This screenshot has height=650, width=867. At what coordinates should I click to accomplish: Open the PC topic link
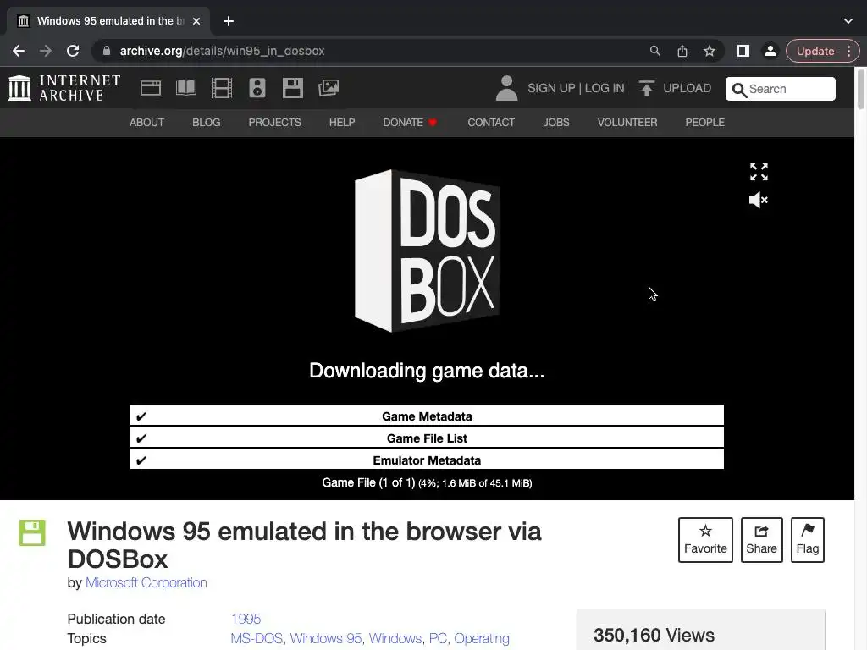point(438,638)
